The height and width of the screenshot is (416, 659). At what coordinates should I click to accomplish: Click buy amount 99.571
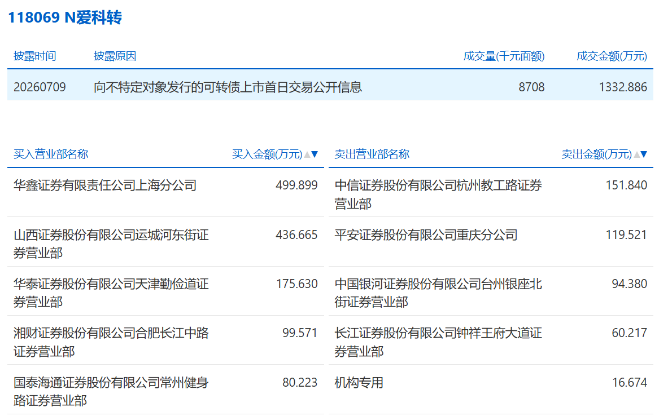(300, 333)
